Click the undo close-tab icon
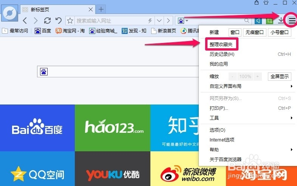Viewport: 297px width, 186px height. tap(59, 20)
